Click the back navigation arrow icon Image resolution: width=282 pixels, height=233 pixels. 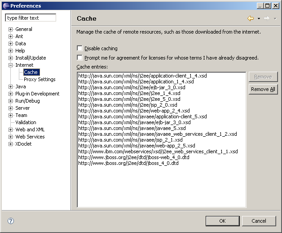251,18
